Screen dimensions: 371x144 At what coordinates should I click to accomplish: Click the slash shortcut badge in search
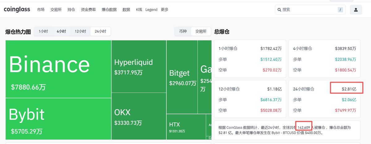pos(340,10)
